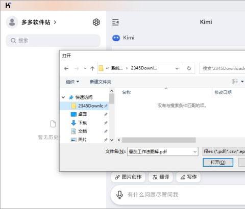This screenshot has height=209, width=245.
Task: Sort by 修改日期 column header
Action: tap(223, 92)
